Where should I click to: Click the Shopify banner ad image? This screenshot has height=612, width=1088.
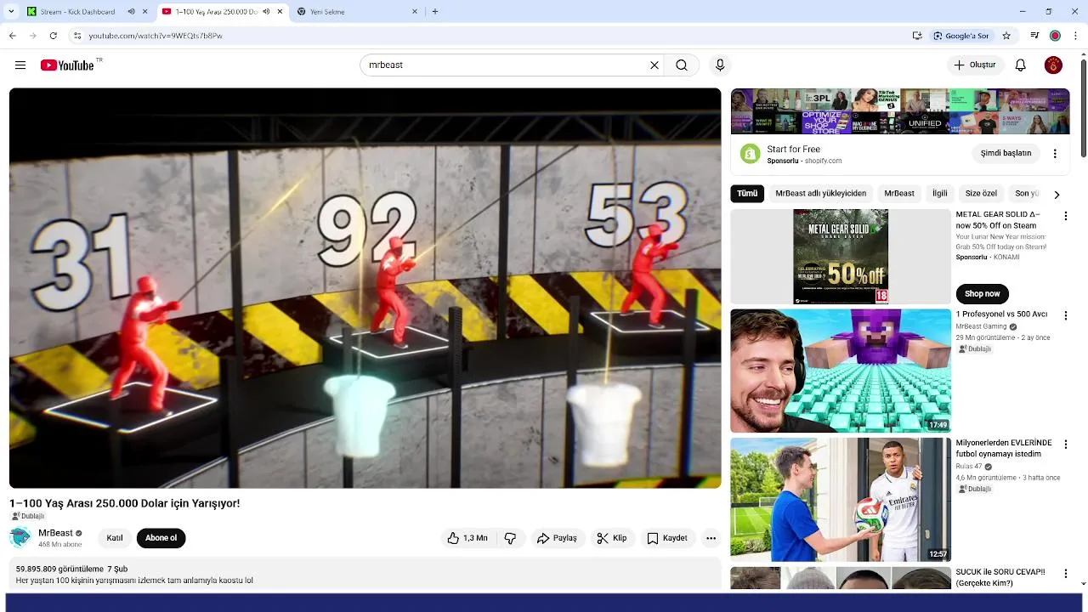(900, 111)
